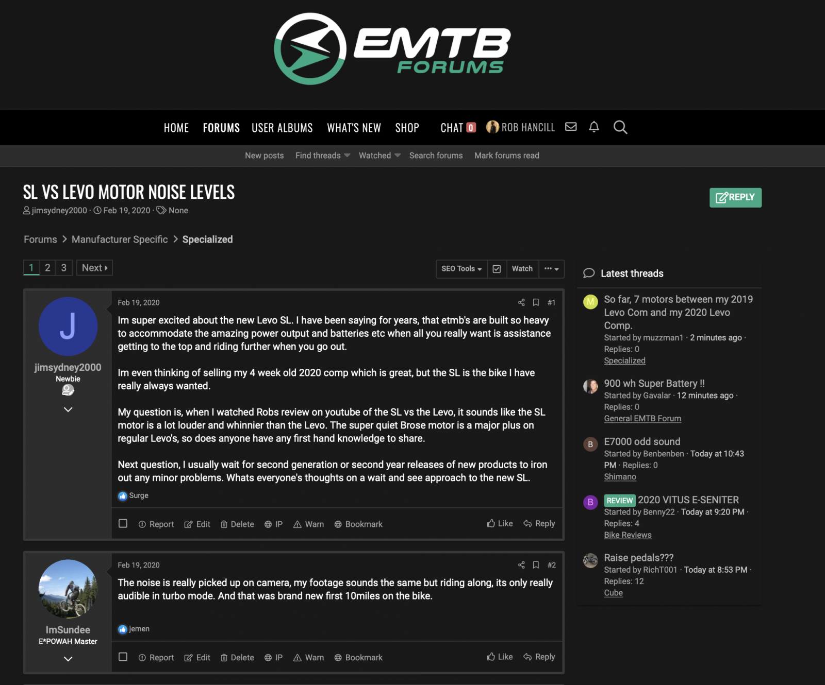The height and width of the screenshot is (685, 825).
Task: Tick the checkbox on post #2
Action: (x=123, y=657)
